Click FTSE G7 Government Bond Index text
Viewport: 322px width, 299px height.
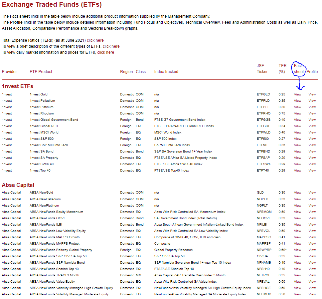[x=180, y=120]
